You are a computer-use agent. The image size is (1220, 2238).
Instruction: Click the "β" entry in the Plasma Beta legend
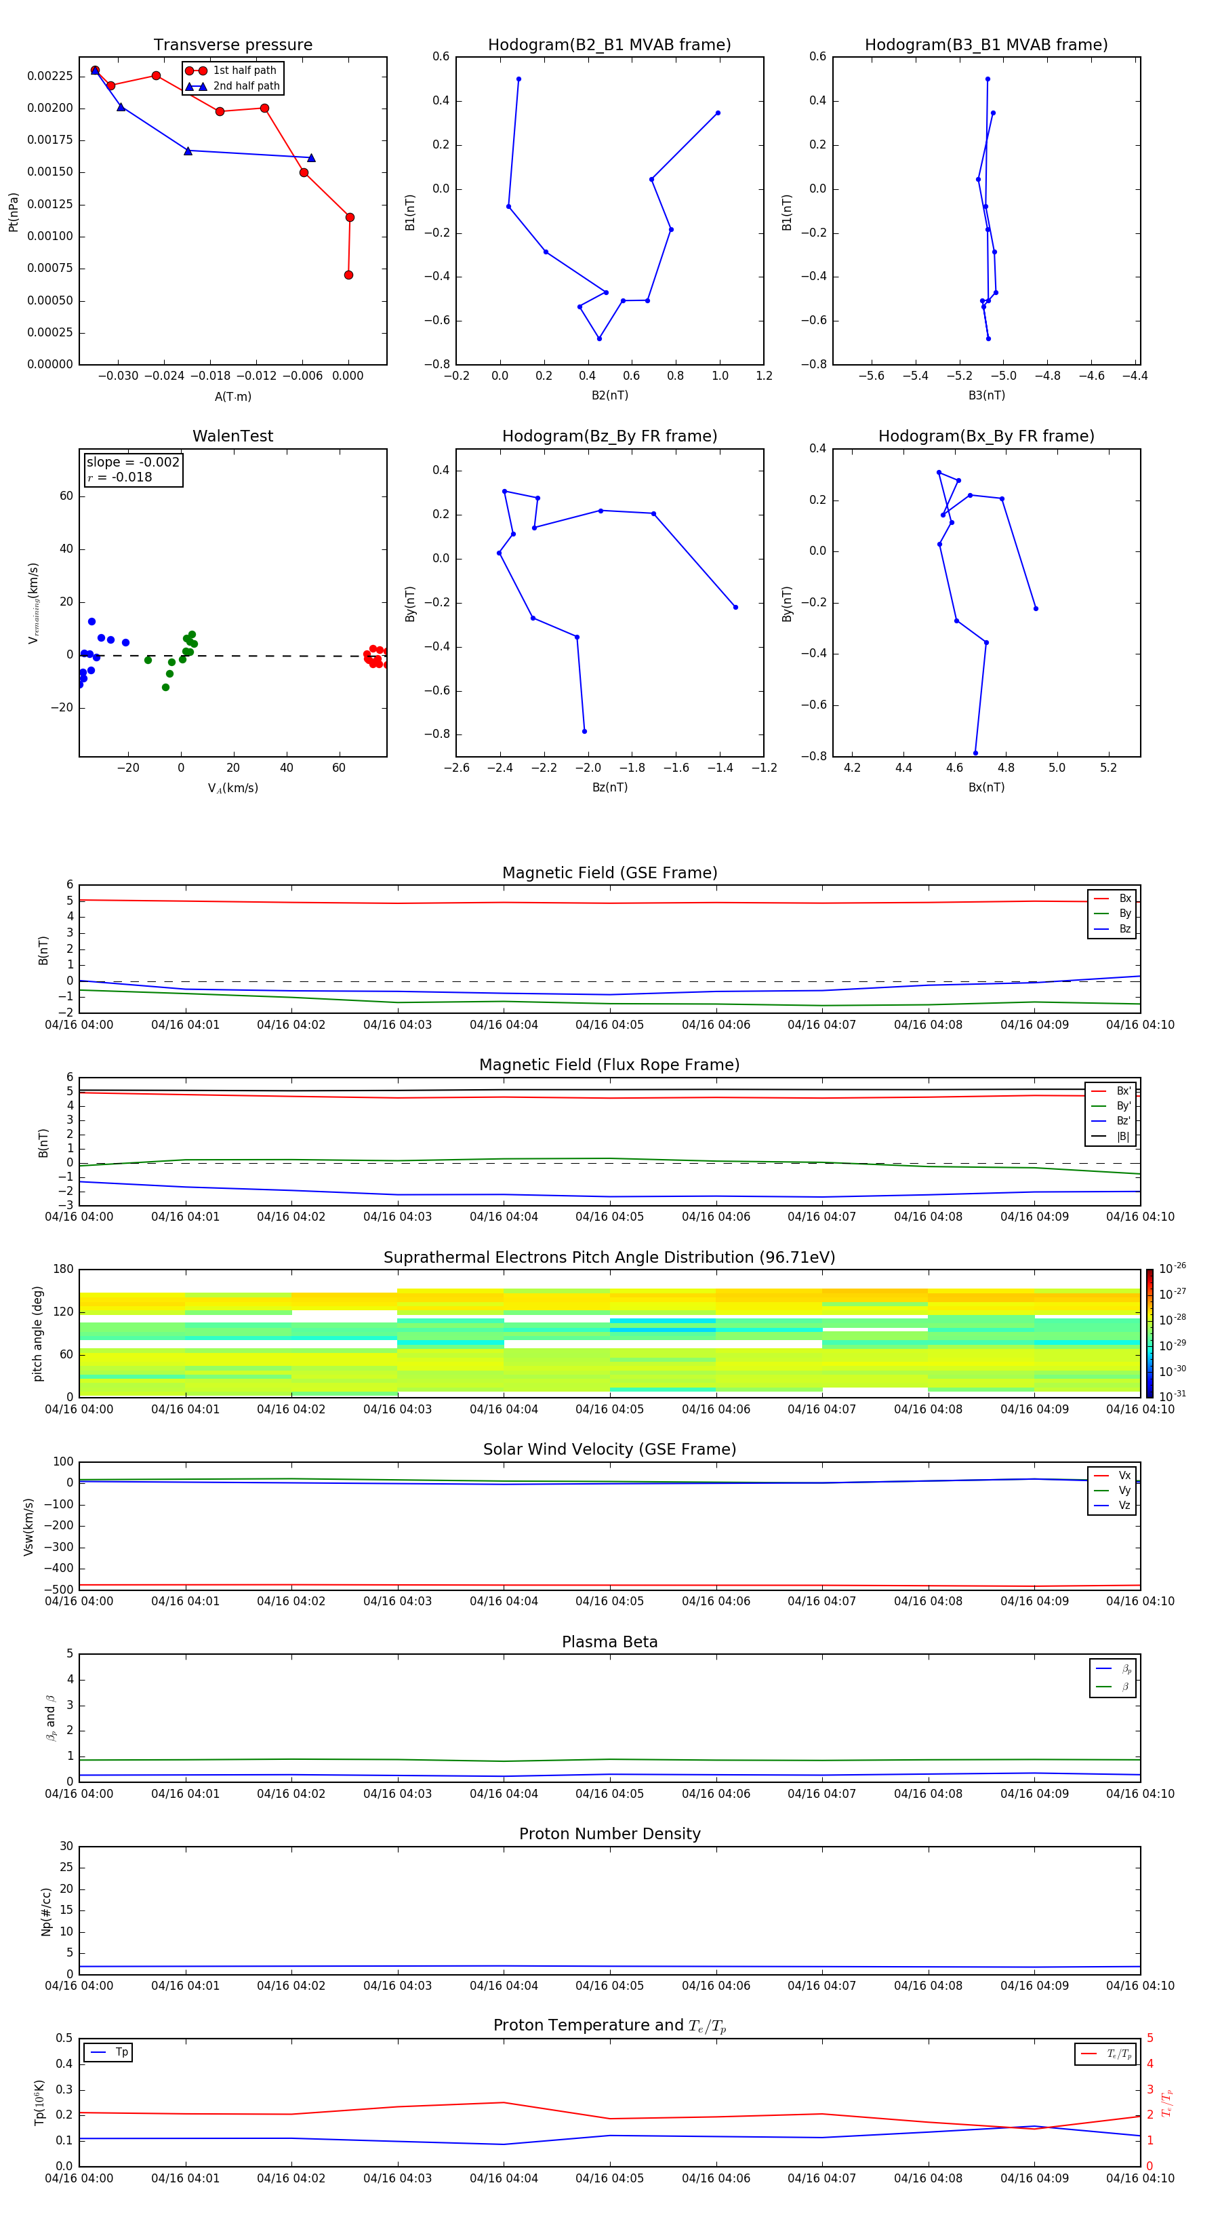pyautogui.click(x=1113, y=1687)
